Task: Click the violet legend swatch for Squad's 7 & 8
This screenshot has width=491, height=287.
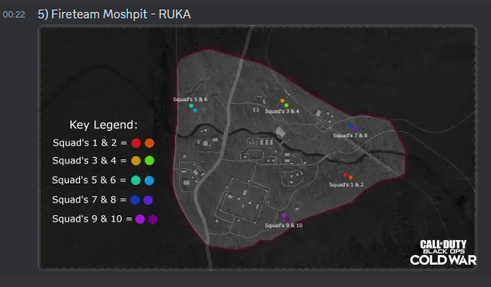Action: [x=148, y=200]
